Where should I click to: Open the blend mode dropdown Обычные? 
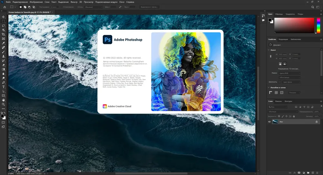(283, 112)
